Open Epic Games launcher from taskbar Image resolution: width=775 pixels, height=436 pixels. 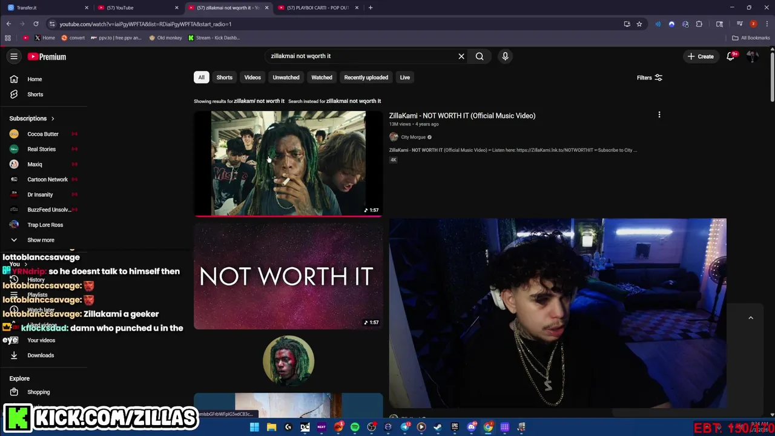[x=455, y=427]
